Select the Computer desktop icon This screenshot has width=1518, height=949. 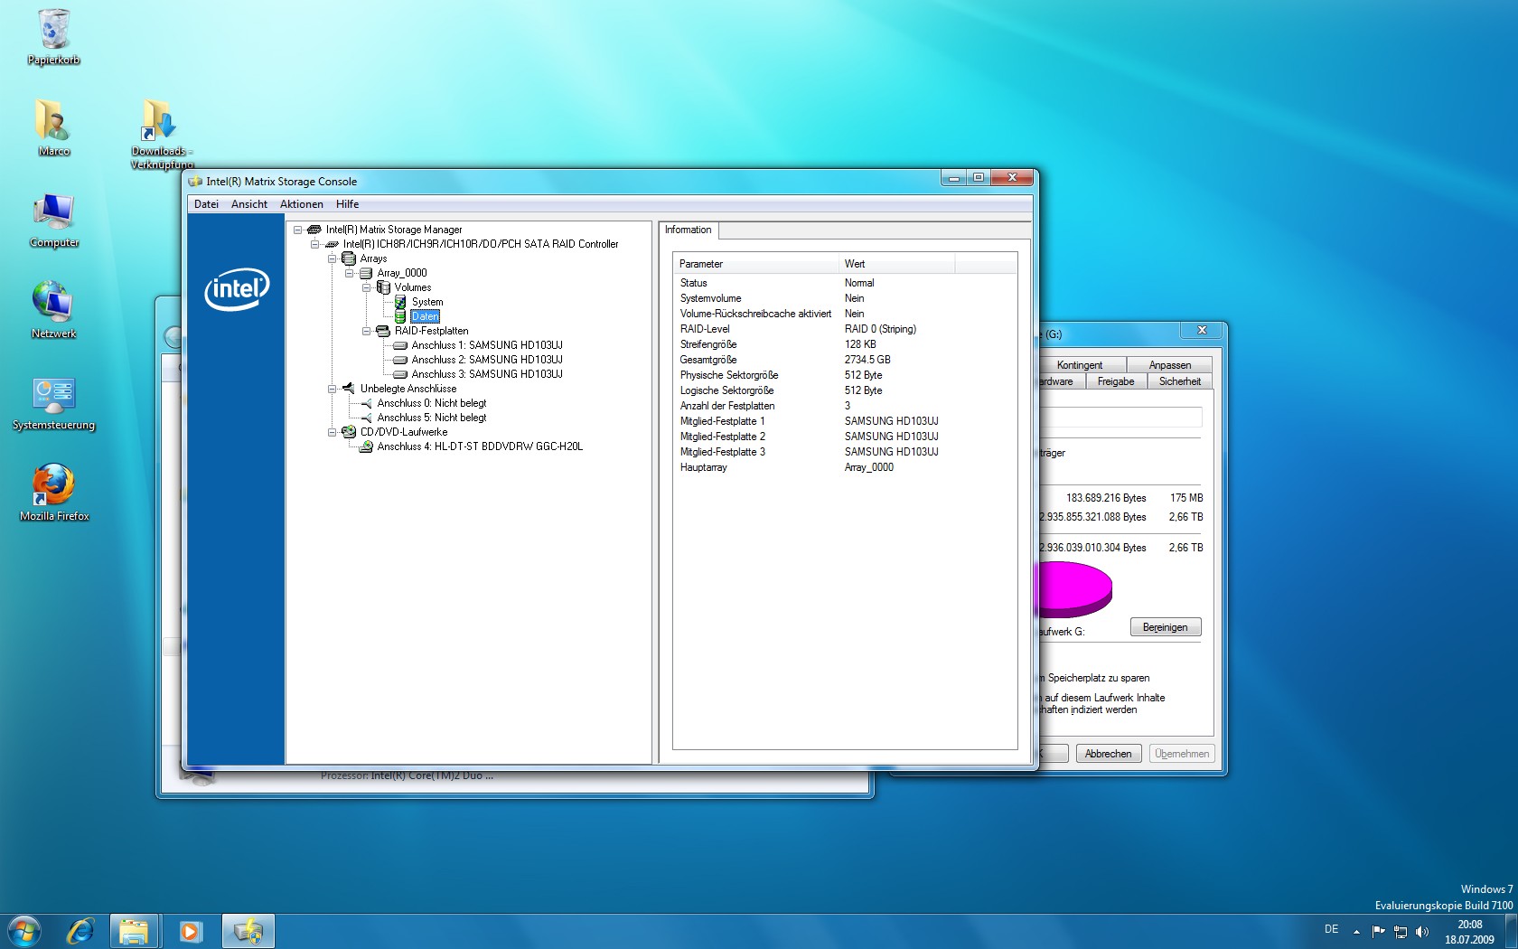click(54, 220)
